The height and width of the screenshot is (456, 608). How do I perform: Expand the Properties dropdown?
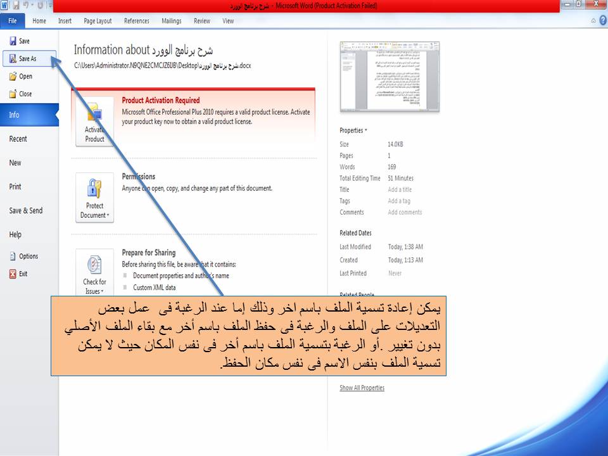(x=353, y=130)
